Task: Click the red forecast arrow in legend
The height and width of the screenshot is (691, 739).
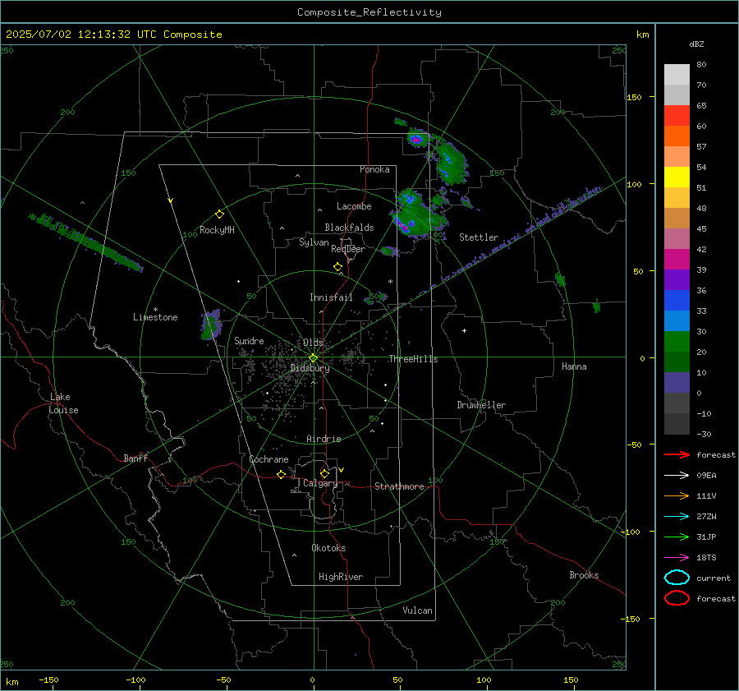Action: [x=677, y=454]
